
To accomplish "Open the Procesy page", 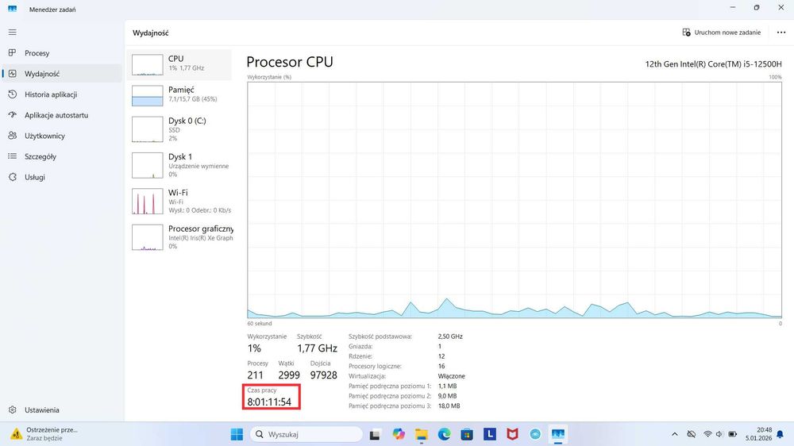I will click(x=62, y=53).
